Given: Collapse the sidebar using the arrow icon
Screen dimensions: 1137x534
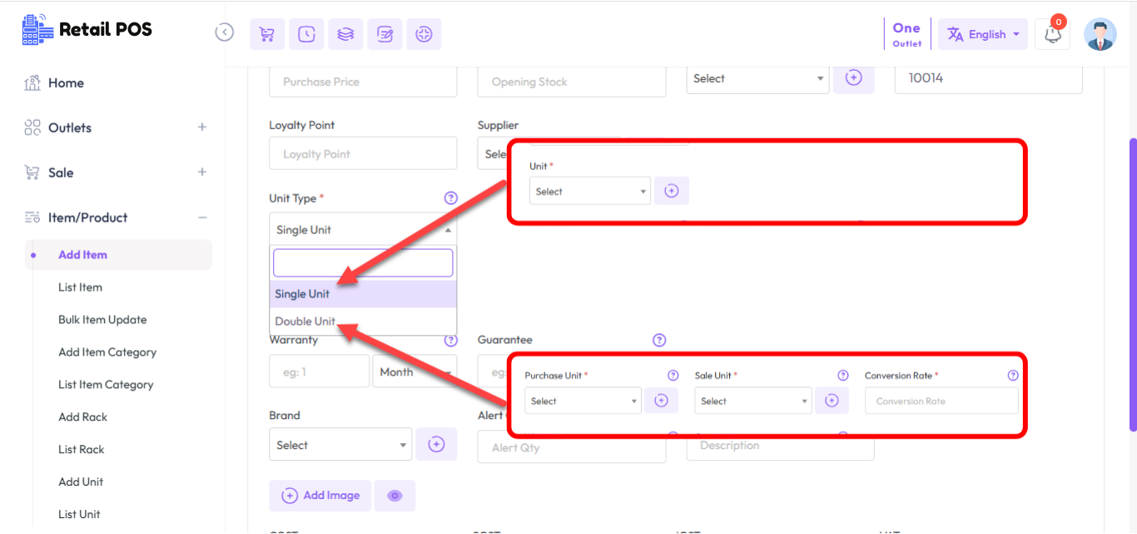Looking at the screenshot, I should [224, 32].
